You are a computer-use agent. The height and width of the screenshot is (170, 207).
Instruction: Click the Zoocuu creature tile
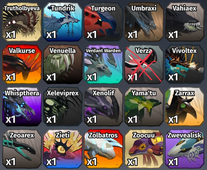coord(144,149)
